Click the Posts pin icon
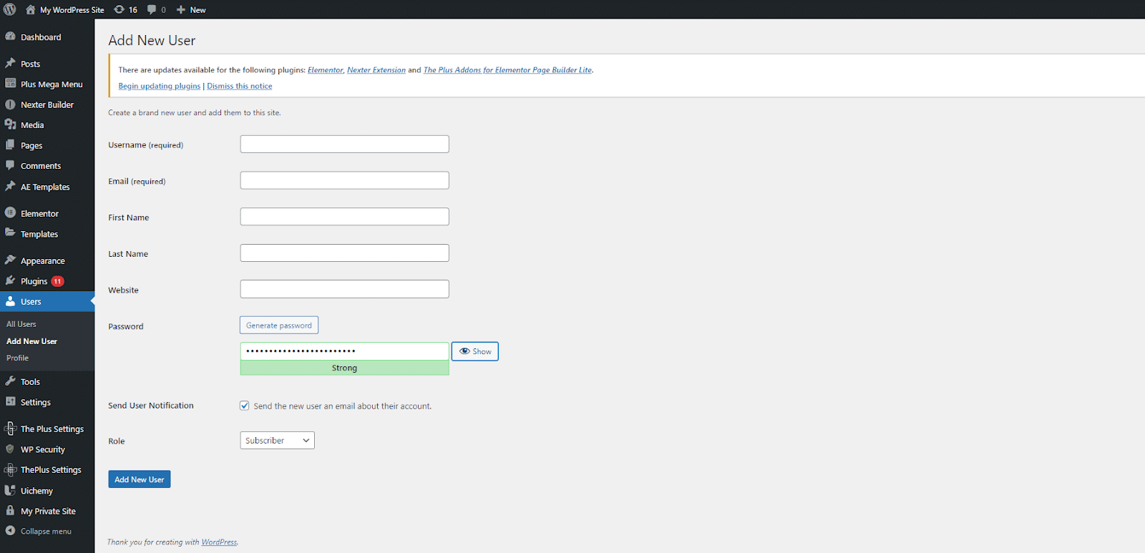The width and height of the screenshot is (1145, 553). pyautogui.click(x=10, y=64)
